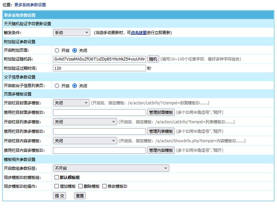Image resolution: width=277 pixels, height=210 pixels.
Task: Click the 管理列表模板 button
Action: pos(161,131)
